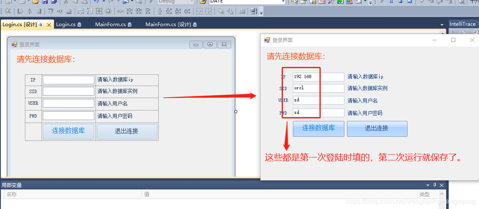Click 连接数据库 button in the running login window
This screenshot has height=209, width=479.
click(319, 129)
